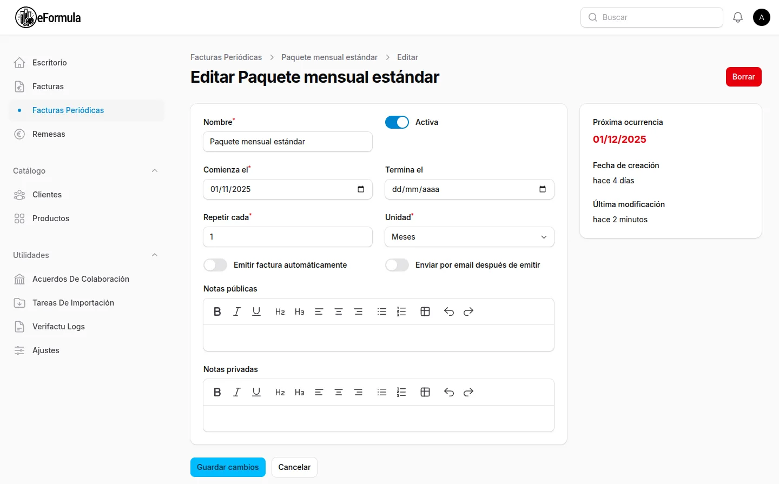Open Productos in sidebar
The height and width of the screenshot is (484, 779).
point(87,218)
